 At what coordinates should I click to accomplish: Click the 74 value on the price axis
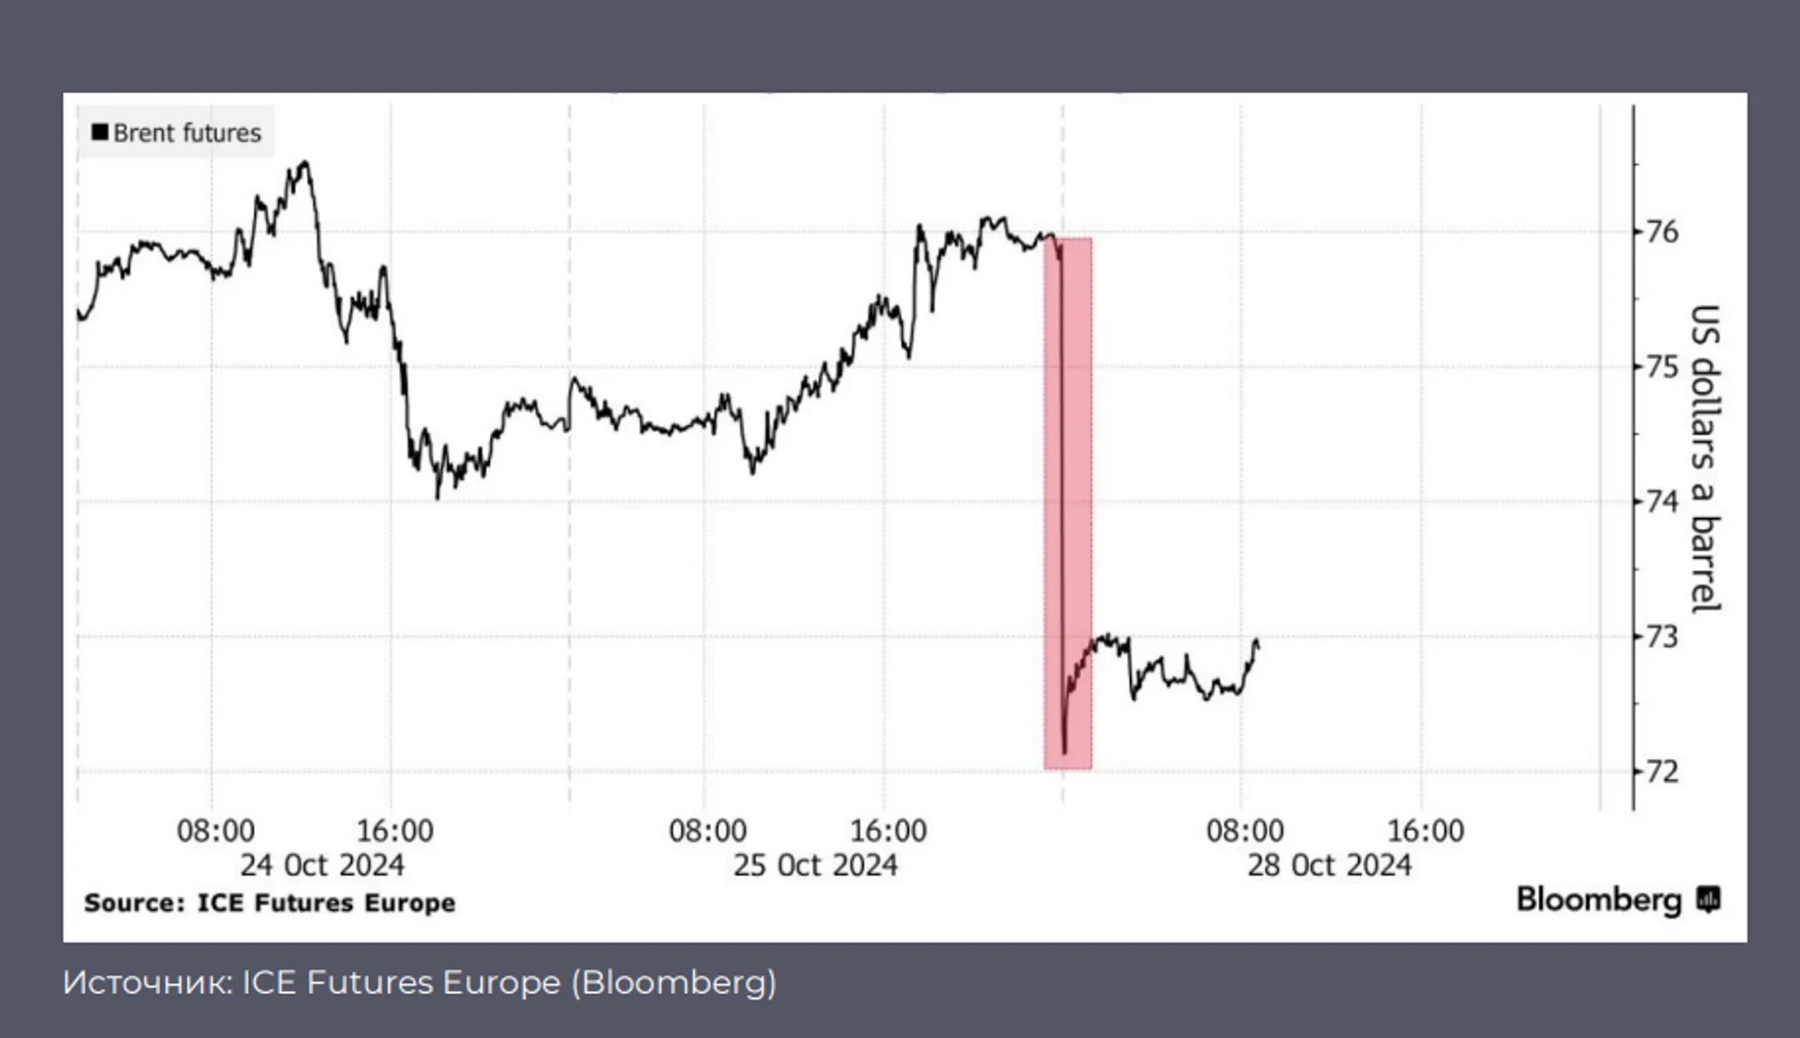pyautogui.click(x=1662, y=502)
